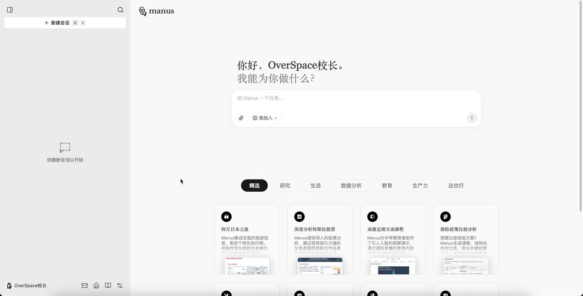Image resolution: width=583 pixels, height=296 pixels.
Task: Click the 新建会话 new chat button
Action: pyautogui.click(x=65, y=23)
